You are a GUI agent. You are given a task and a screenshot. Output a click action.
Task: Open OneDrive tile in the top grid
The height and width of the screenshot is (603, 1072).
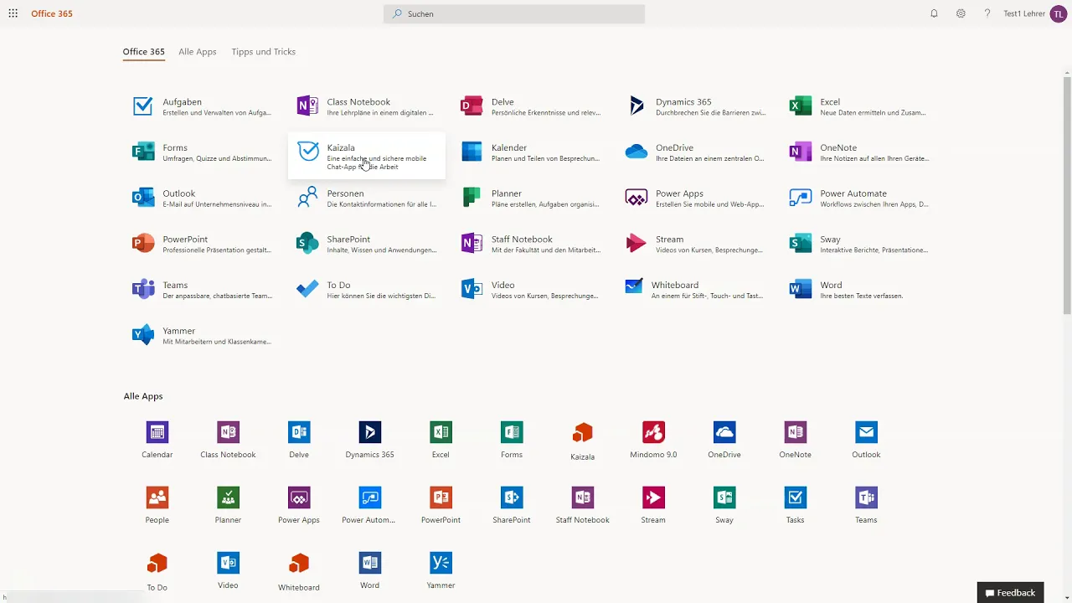tap(695, 152)
